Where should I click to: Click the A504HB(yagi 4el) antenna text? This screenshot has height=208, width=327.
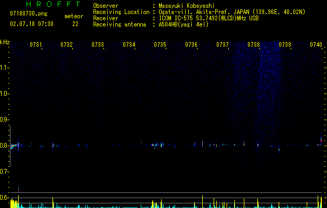[x=184, y=24]
